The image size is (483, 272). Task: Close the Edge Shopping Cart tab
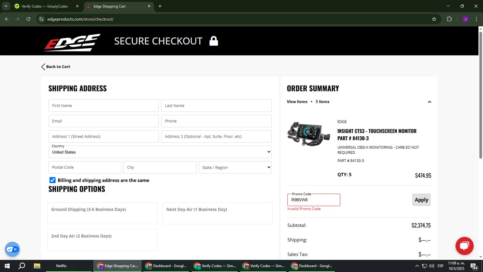point(149,6)
